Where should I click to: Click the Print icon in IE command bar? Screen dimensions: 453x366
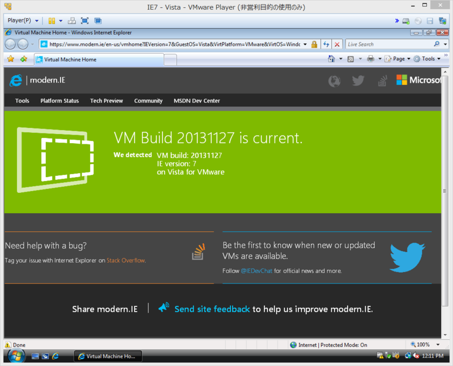371,59
